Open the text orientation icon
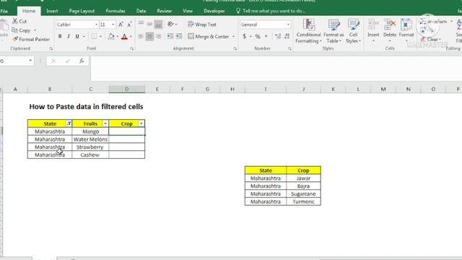 (170, 24)
